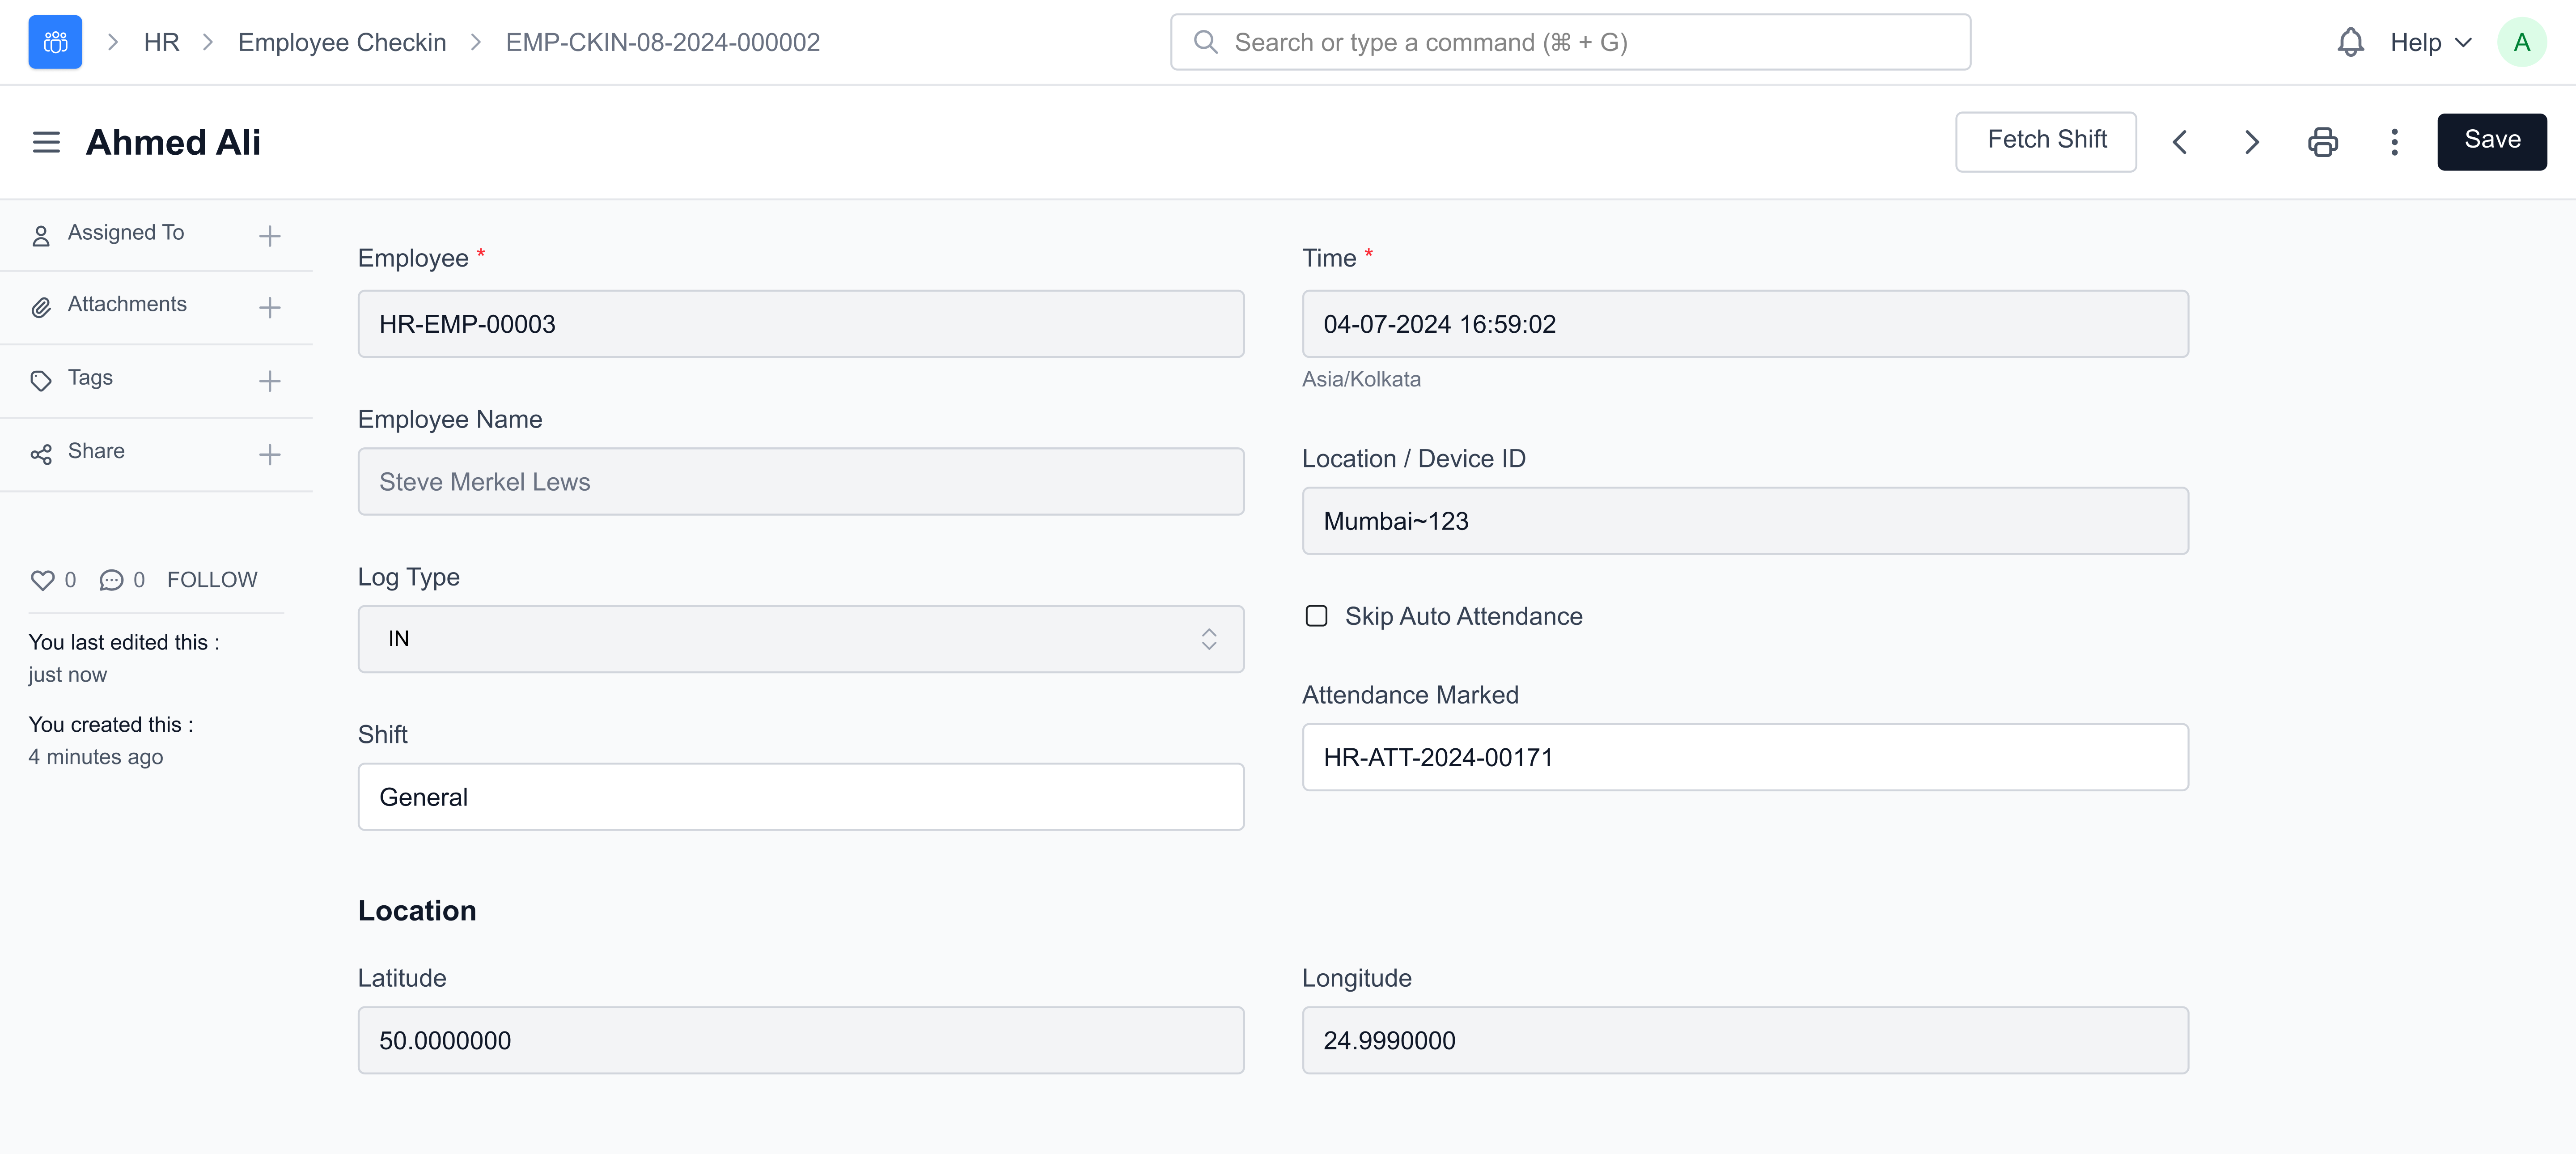Click the Shift input field

click(x=800, y=797)
